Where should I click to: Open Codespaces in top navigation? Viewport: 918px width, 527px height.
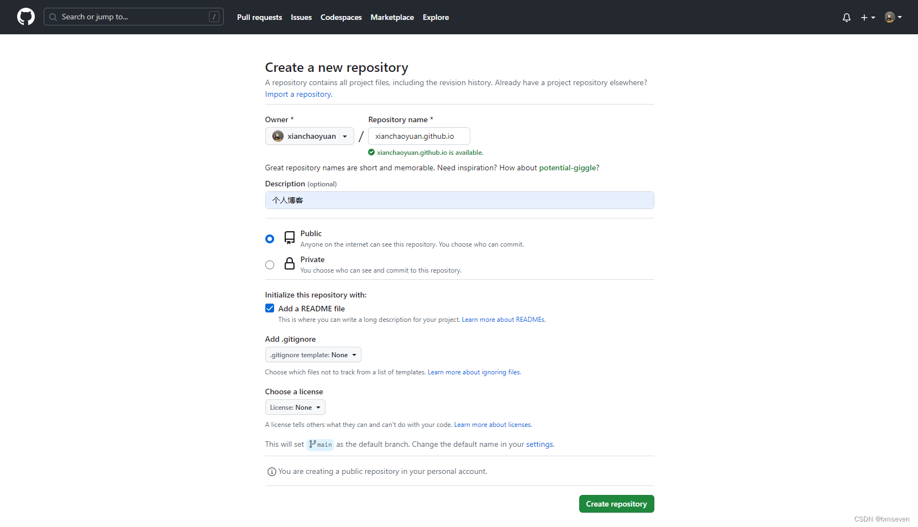(x=341, y=17)
